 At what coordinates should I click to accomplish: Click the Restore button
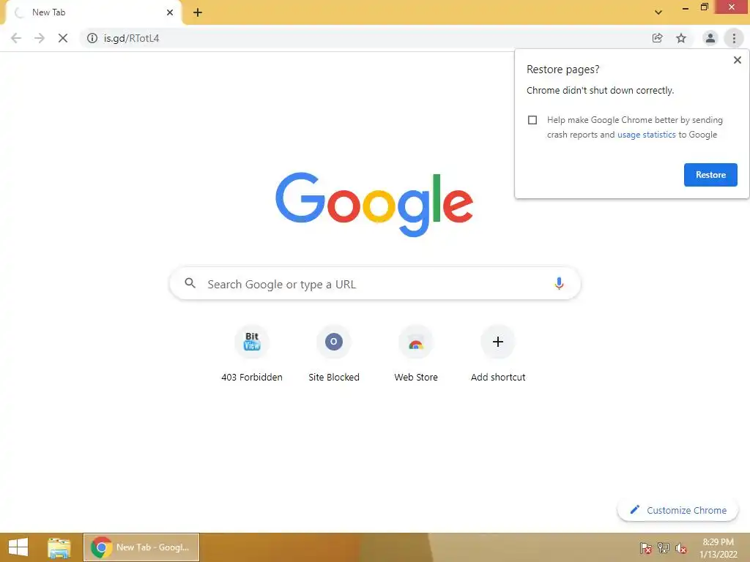click(x=710, y=175)
